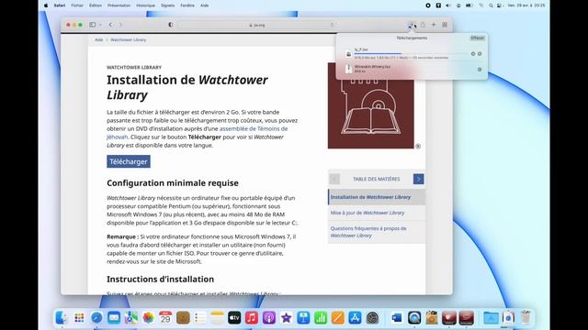Open the Aide menu in menu bar
The height and width of the screenshot is (330, 588).
204,5
